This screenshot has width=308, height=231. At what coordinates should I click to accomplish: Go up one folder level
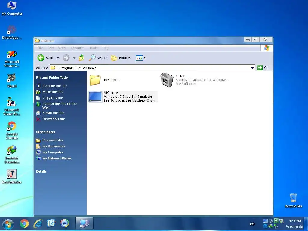(x=81, y=58)
